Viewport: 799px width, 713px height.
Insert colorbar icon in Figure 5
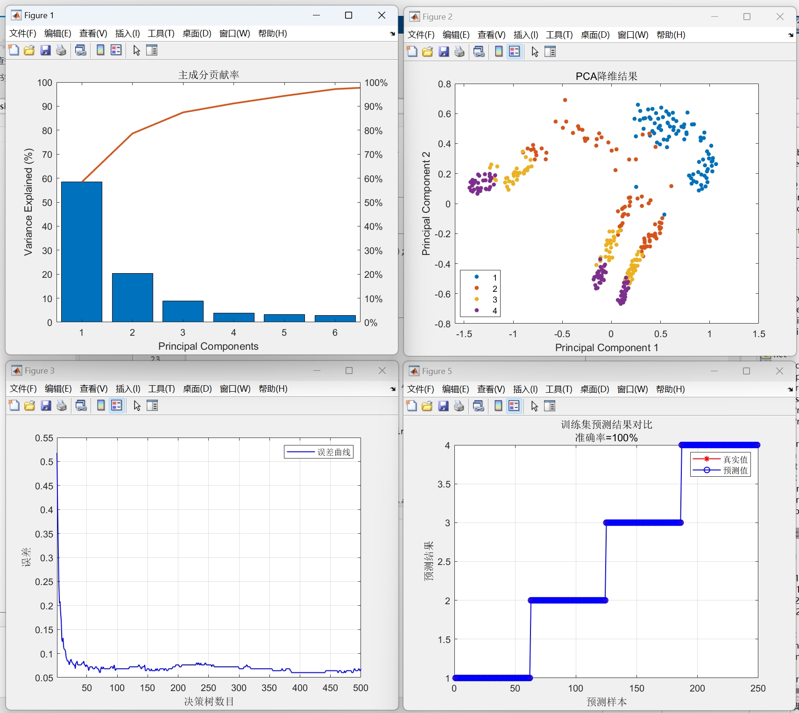pos(498,406)
